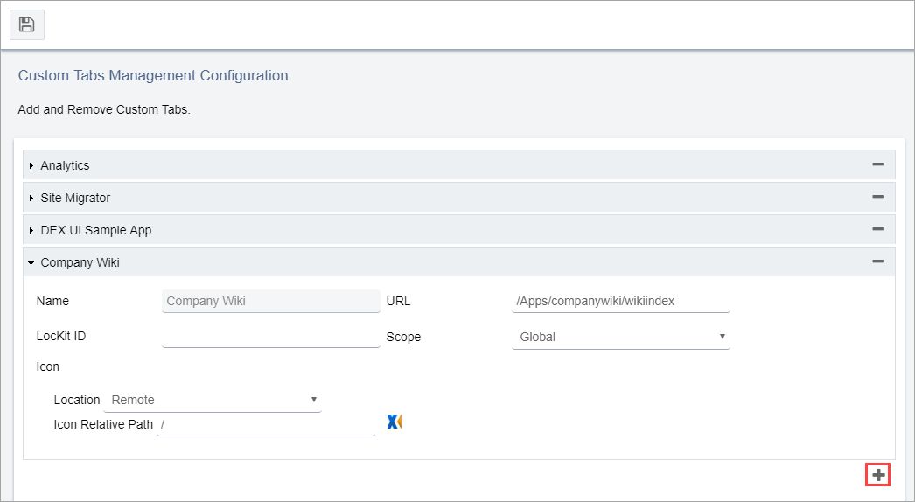915x502 pixels.
Task: Click the Custom Tabs Management Configuration heading
Action: pos(153,75)
